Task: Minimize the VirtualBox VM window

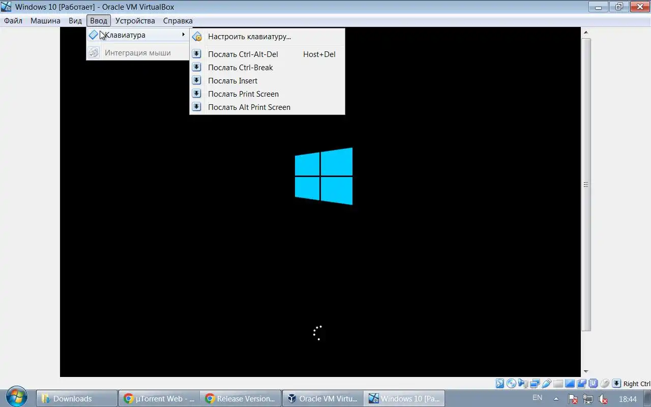Action: tap(598, 7)
